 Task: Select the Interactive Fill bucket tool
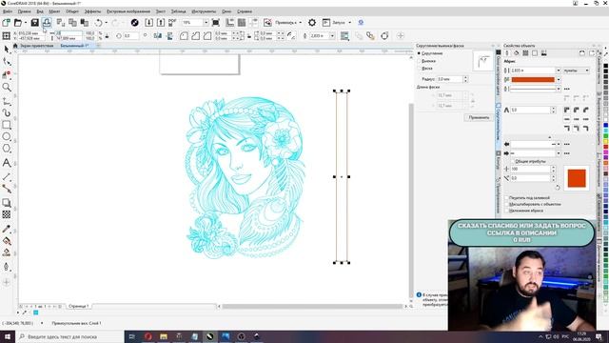pos(7,241)
